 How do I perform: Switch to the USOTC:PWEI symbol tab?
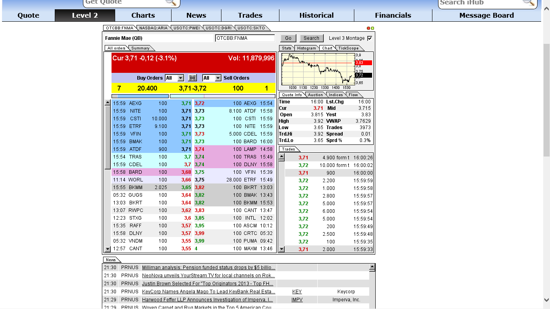[186, 28]
